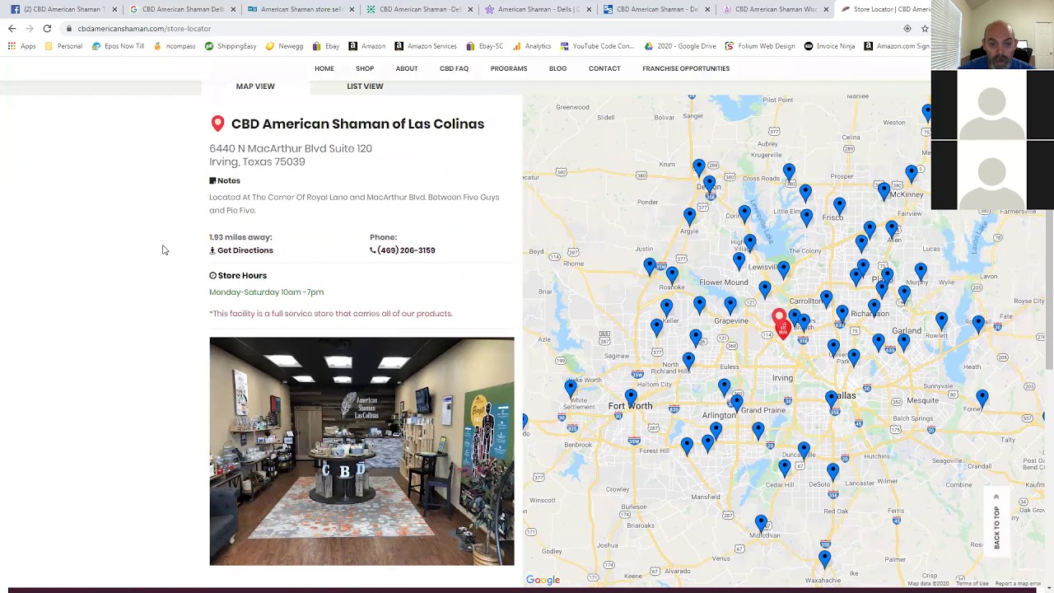Click the blue store pin at Midlothian

click(761, 524)
